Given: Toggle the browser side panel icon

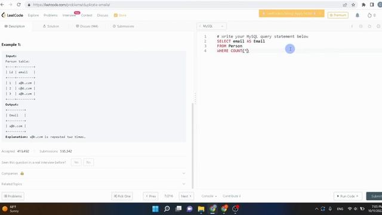Looking at the screenshot, I should [372, 5].
